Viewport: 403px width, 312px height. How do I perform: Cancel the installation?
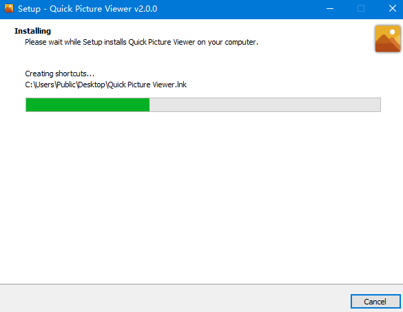click(375, 302)
